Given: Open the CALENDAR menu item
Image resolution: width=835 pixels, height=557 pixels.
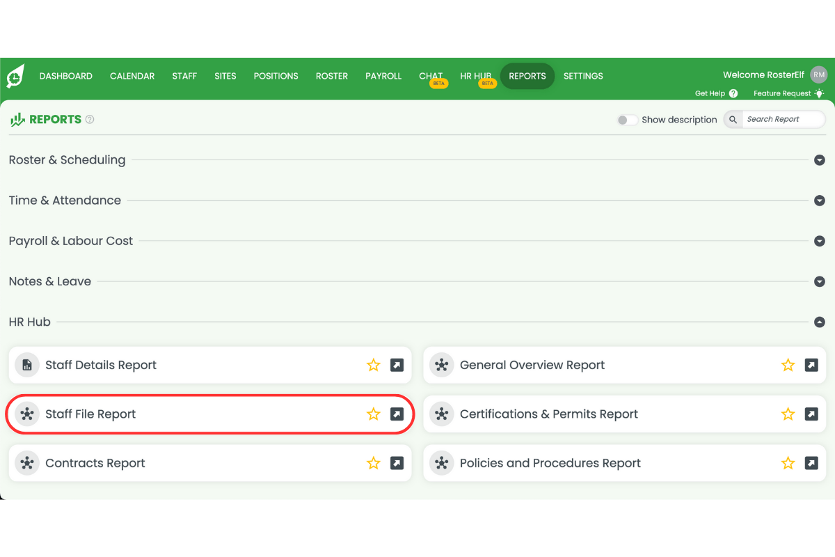Looking at the screenshot, I should click(x=132, y=76).
